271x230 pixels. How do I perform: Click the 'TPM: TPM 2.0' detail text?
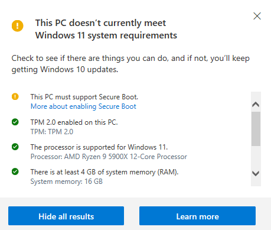[52, 132]
